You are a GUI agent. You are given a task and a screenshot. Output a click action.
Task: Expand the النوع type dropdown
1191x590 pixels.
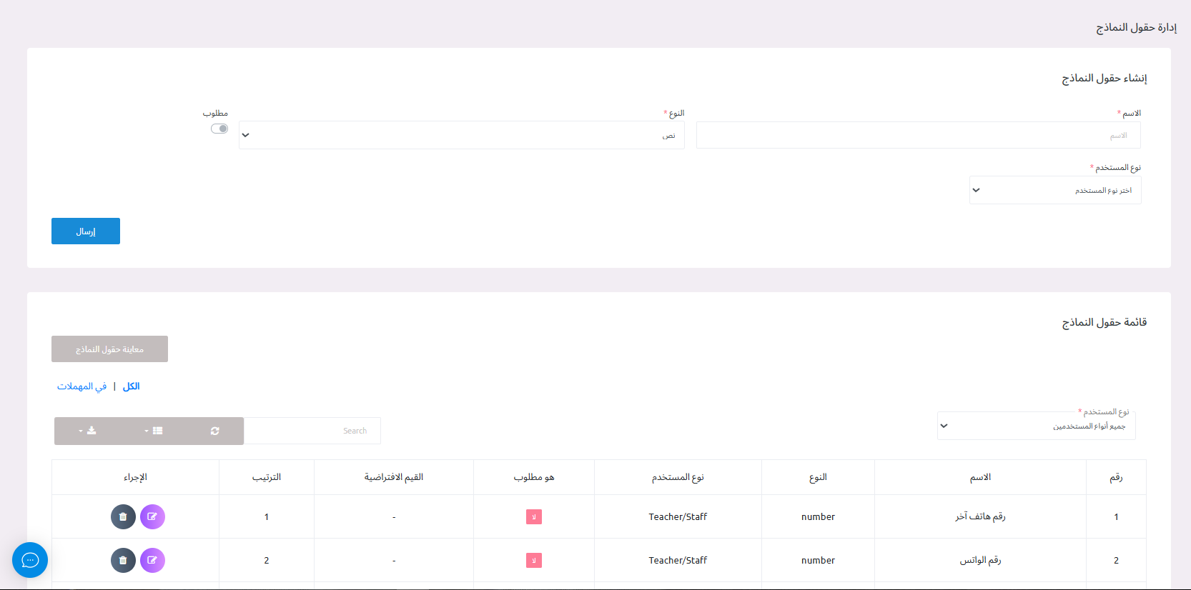pos(462,135)
